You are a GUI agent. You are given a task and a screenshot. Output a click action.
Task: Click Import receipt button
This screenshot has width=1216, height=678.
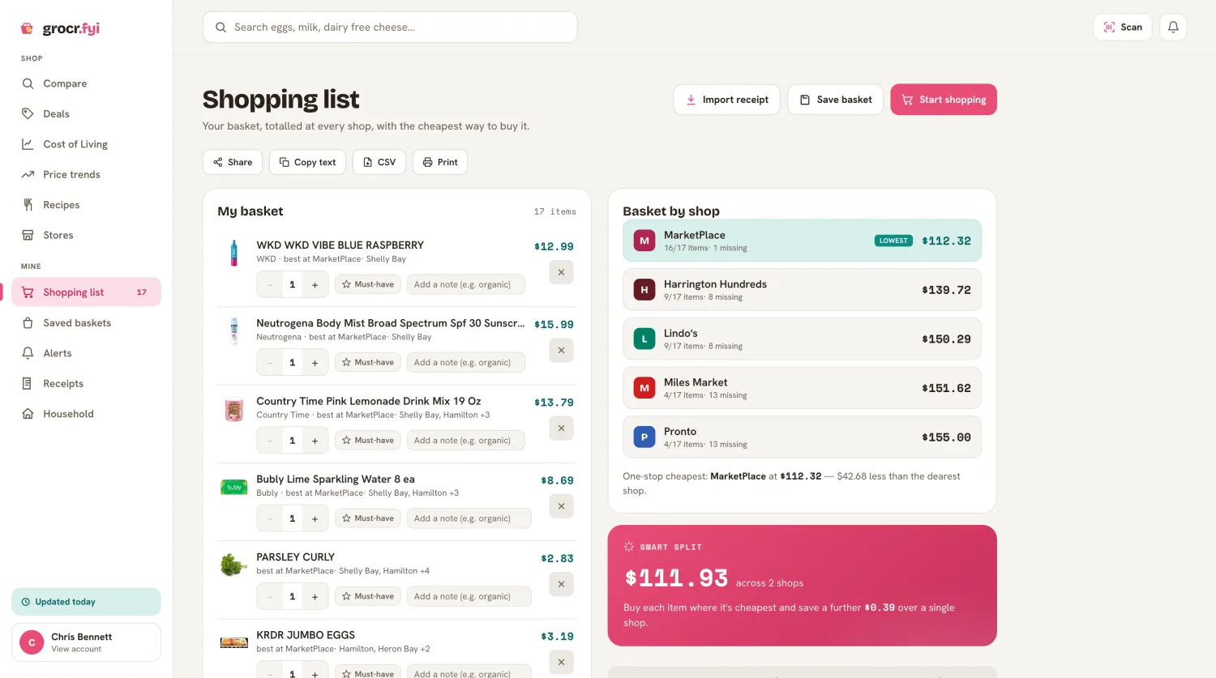click(726, 100)
